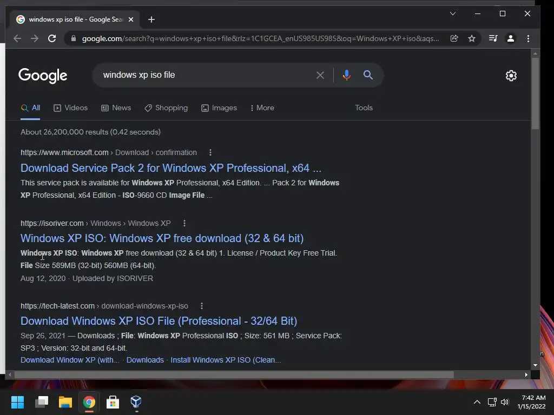Open Google quick settings gear
This screenshot has width=554, height=415.
pyautogui.click(x=511, y=76)
